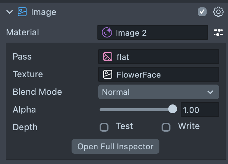This screenshot has height=164, width=228.
Task: Click the flat pass icon
Action: (107, 57)
